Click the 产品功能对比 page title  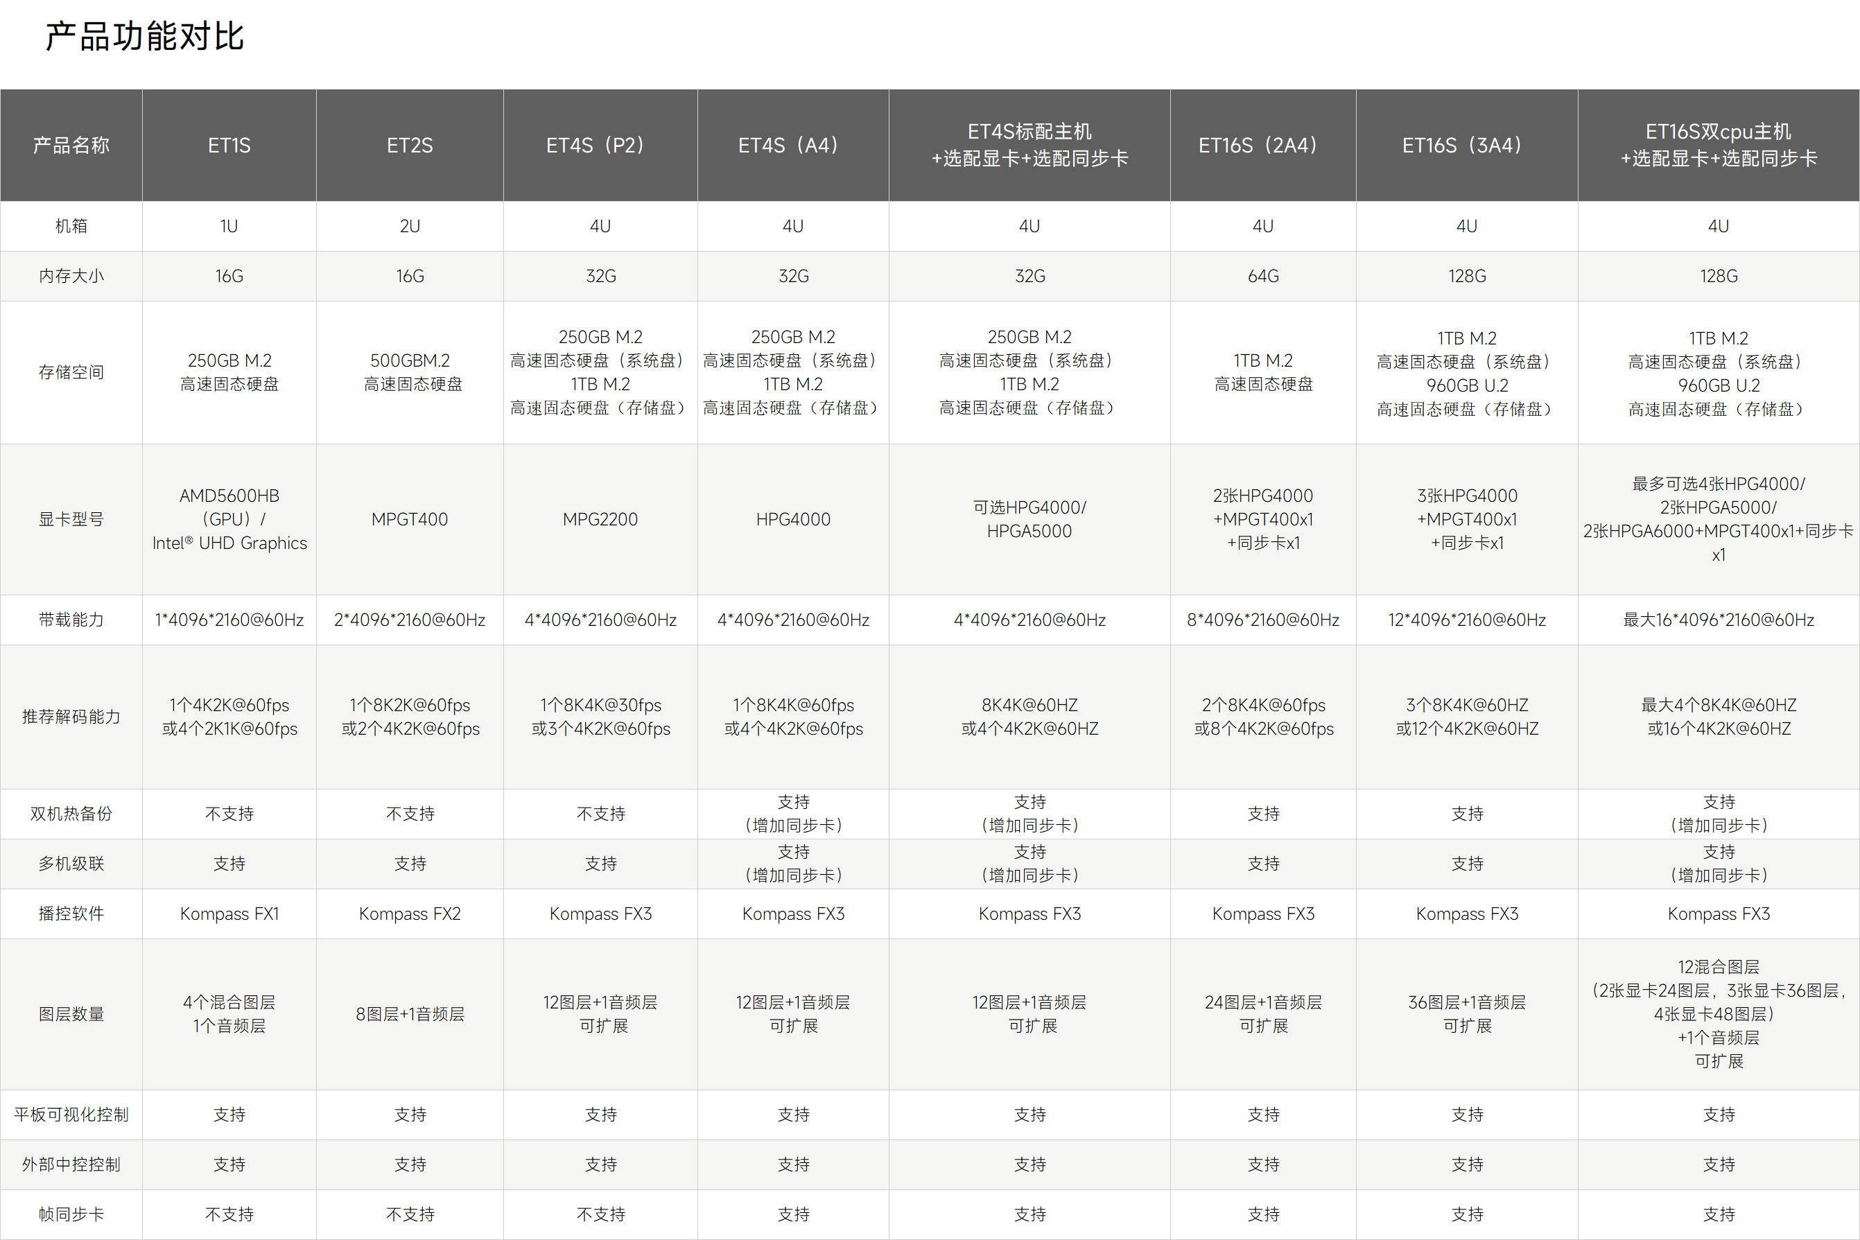[145, 37]
